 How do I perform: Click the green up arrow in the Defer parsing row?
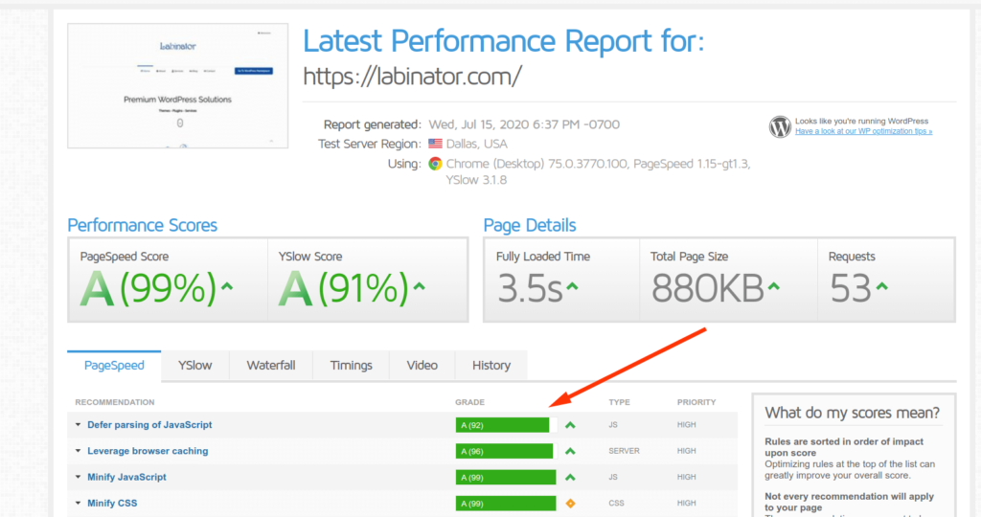[x=570, y=425]
